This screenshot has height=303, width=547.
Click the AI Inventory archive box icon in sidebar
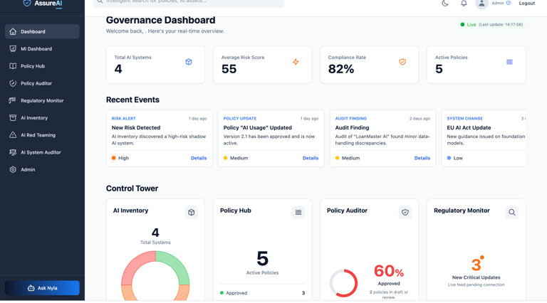pyautogui.click(x=13, y=118)
